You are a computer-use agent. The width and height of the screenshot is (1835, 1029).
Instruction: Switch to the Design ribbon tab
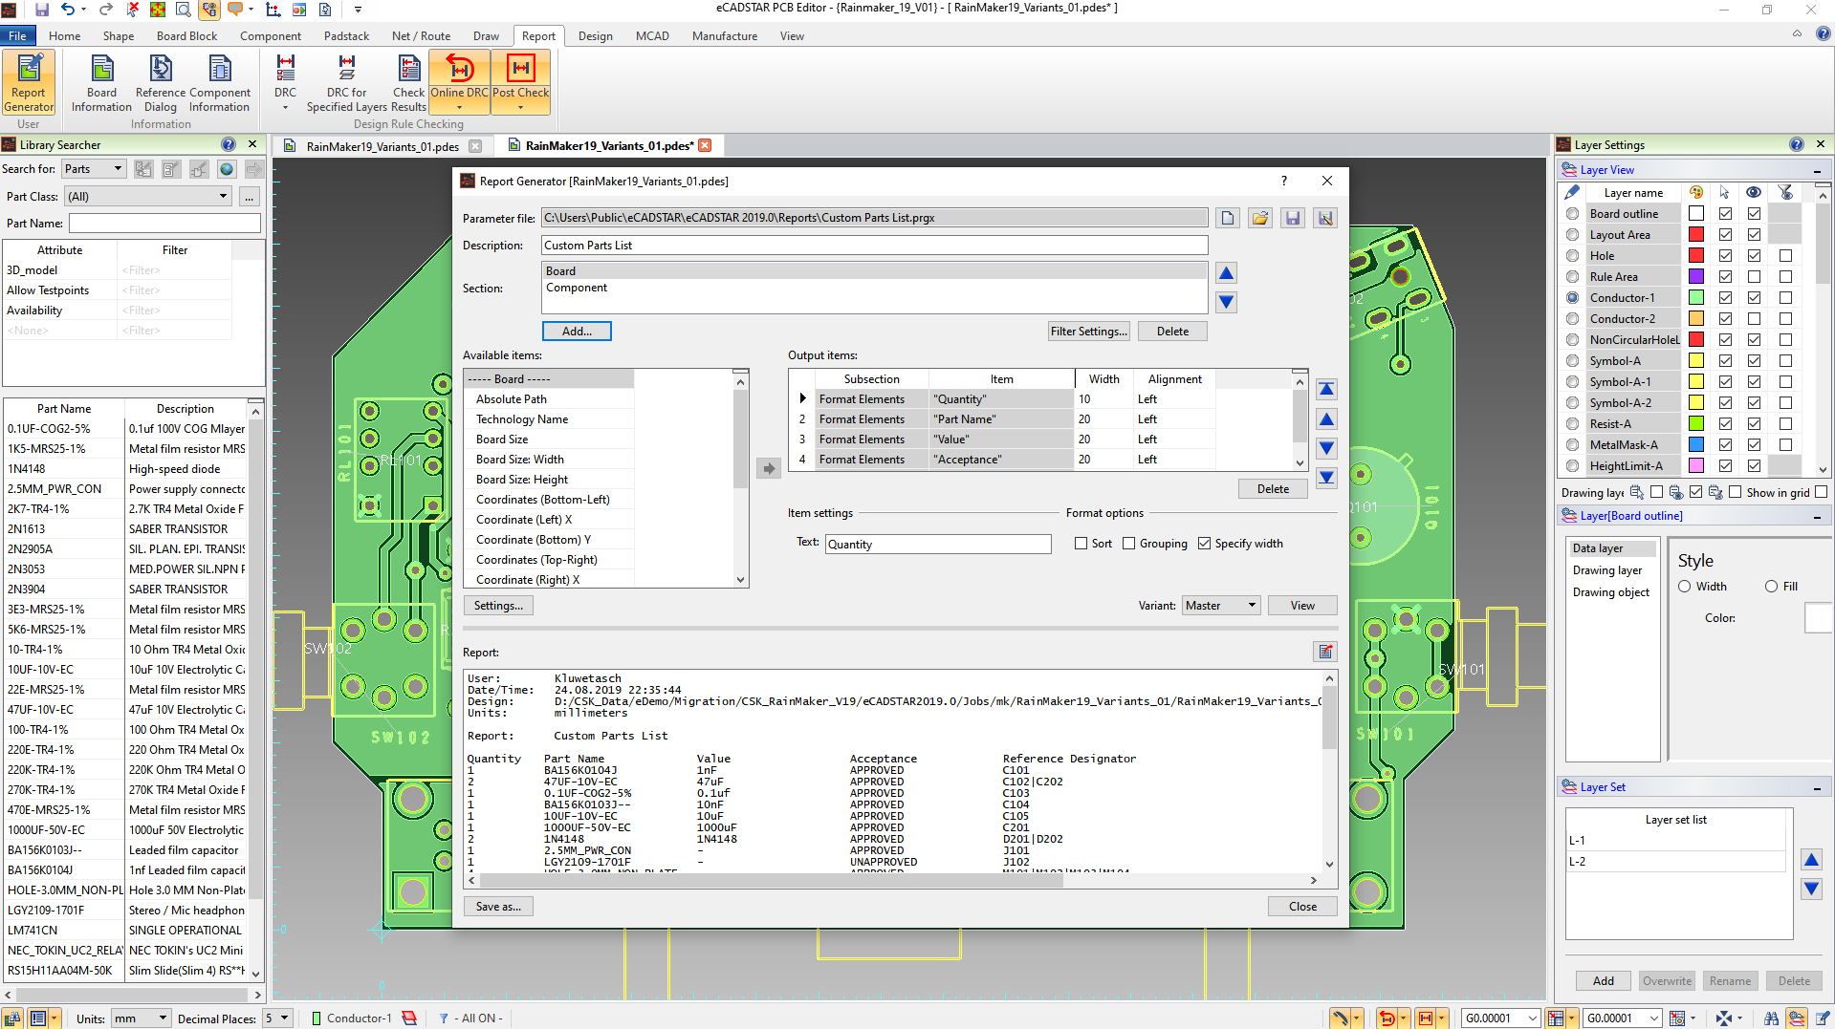click(595, 36)
